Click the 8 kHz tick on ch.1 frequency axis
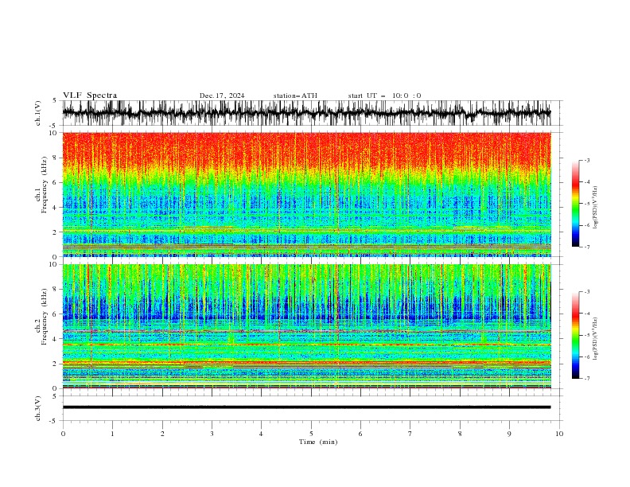630x487 pixels. [56, 158]
